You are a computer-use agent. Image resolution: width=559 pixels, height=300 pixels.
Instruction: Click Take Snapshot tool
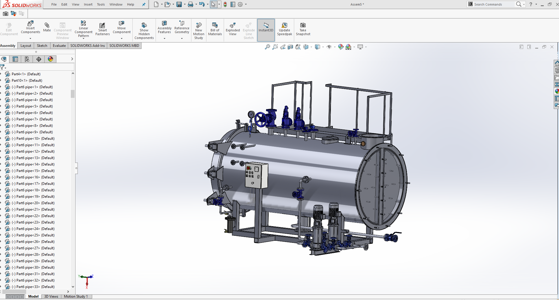point(303,29)
